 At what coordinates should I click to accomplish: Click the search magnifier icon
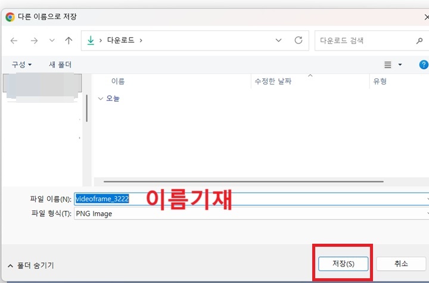click(419, 40)
